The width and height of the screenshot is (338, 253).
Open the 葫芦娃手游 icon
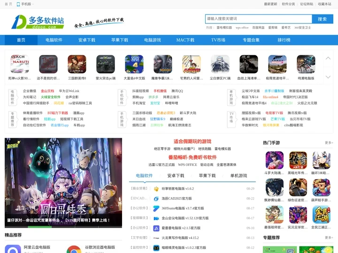pos(322,187)
